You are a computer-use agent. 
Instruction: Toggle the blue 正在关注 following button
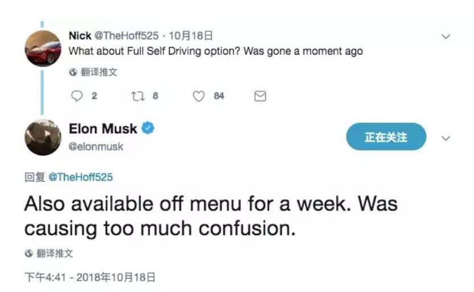tap(386, 137)
